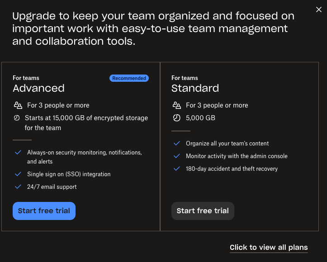Open the 'Click to view all plans' link
This screenshot has height=262, width=327.
pos(269,248)
